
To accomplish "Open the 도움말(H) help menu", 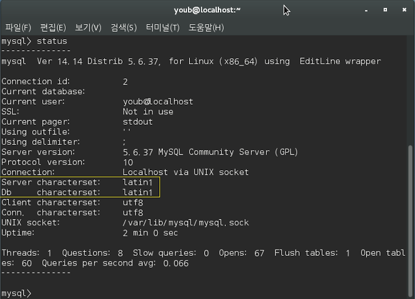I will pyautogui.click(x=206, y=27).
